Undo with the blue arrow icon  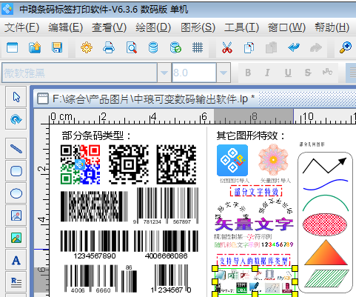point(294,47)
